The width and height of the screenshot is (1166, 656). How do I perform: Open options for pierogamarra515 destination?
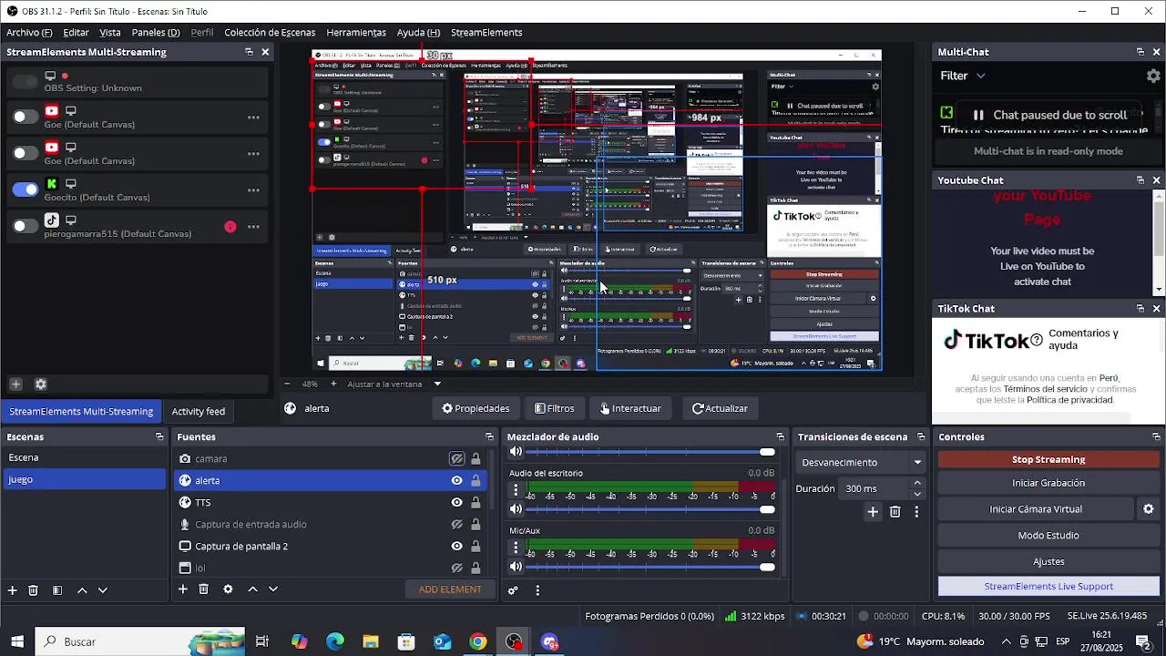coord(253,227)
